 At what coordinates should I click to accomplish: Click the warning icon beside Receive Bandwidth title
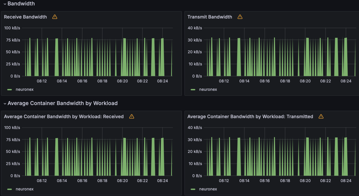55,17
